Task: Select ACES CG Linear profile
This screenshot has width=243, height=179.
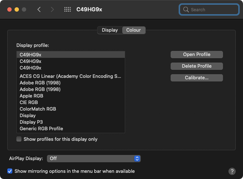Action: (71, 76)
